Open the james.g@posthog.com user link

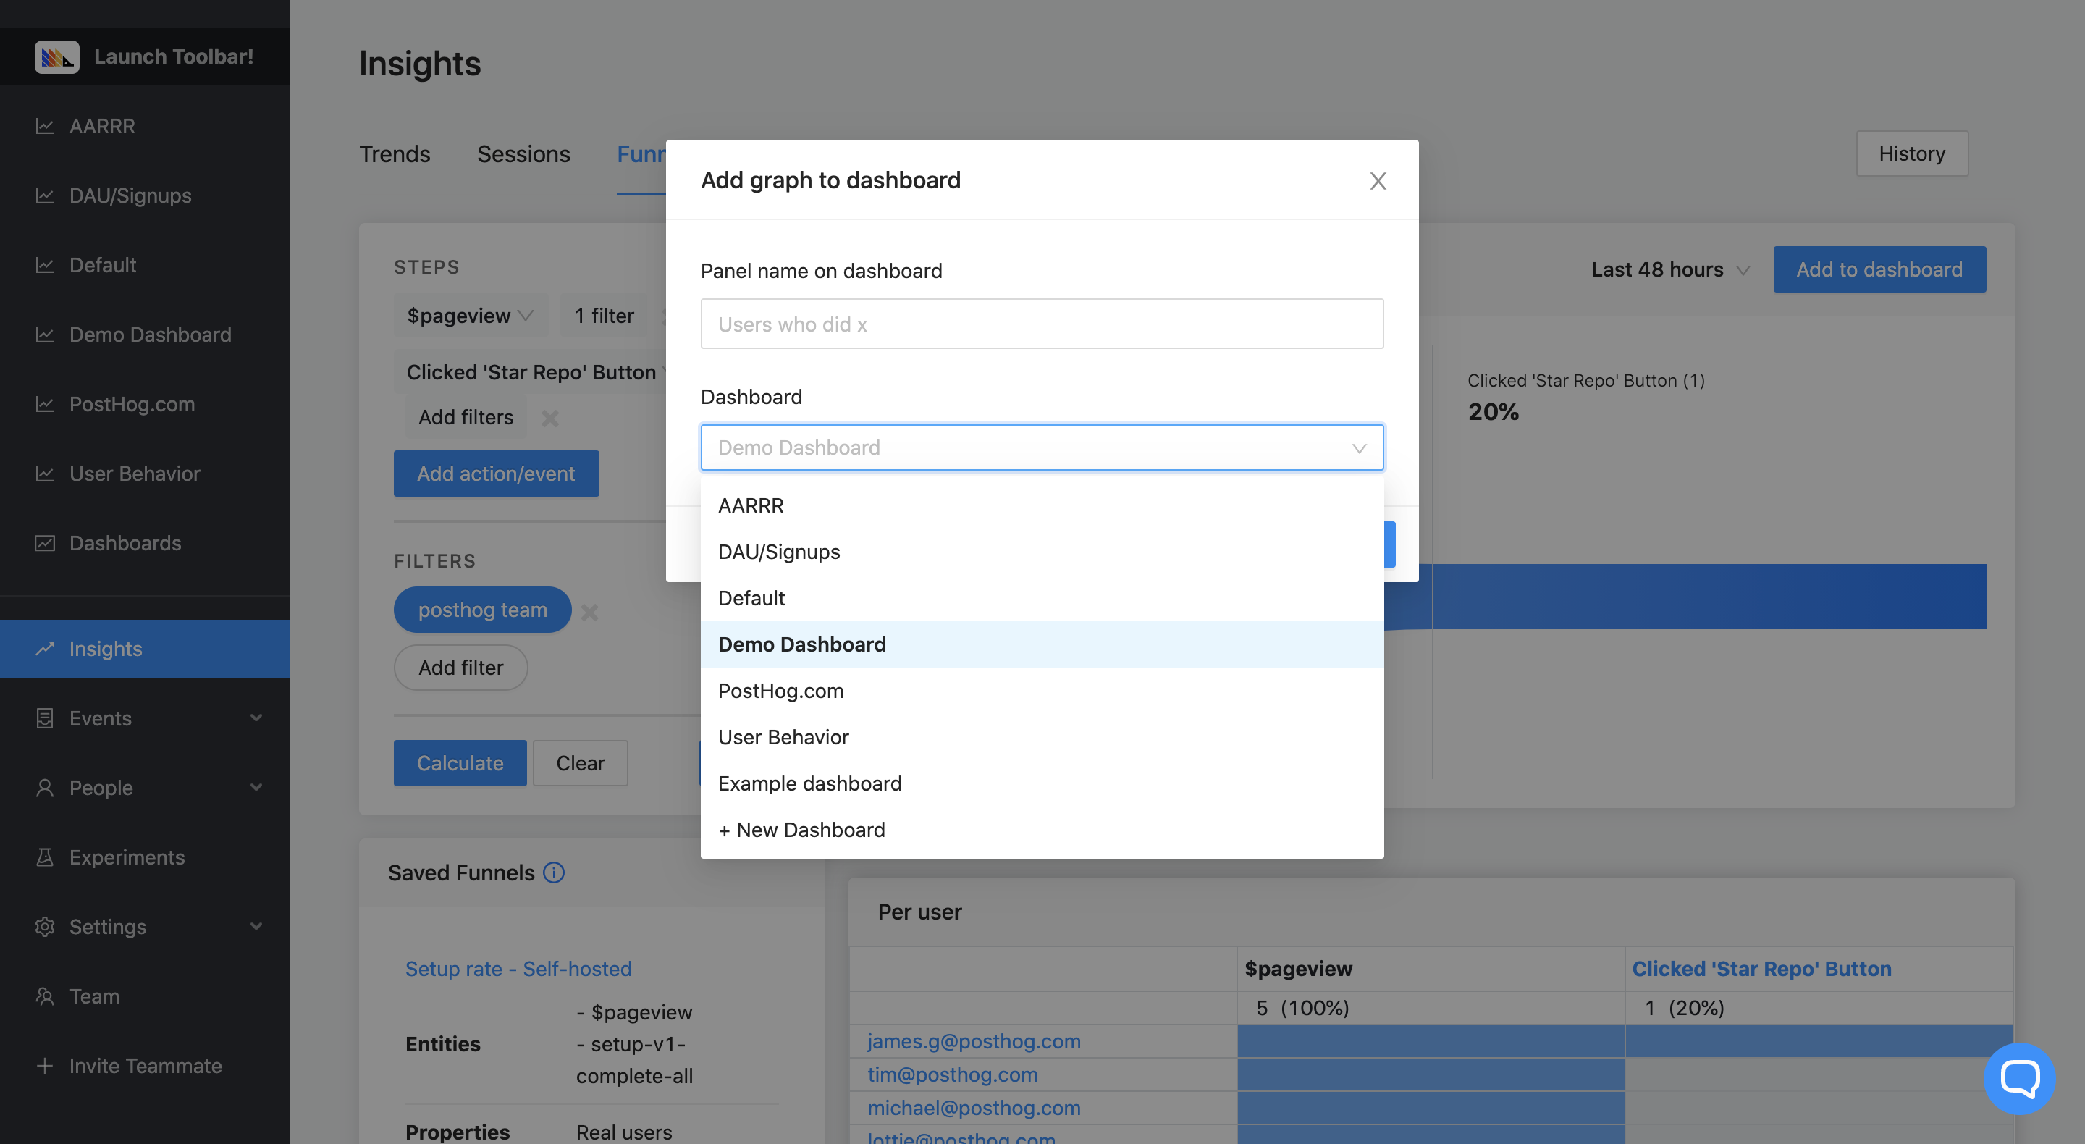[974, 1041]
